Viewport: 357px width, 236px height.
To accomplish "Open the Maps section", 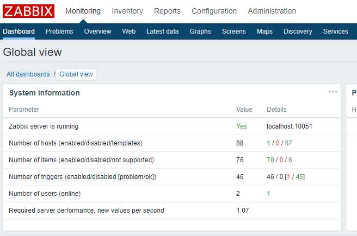I will pyautogui.click(x=264, y=31).
